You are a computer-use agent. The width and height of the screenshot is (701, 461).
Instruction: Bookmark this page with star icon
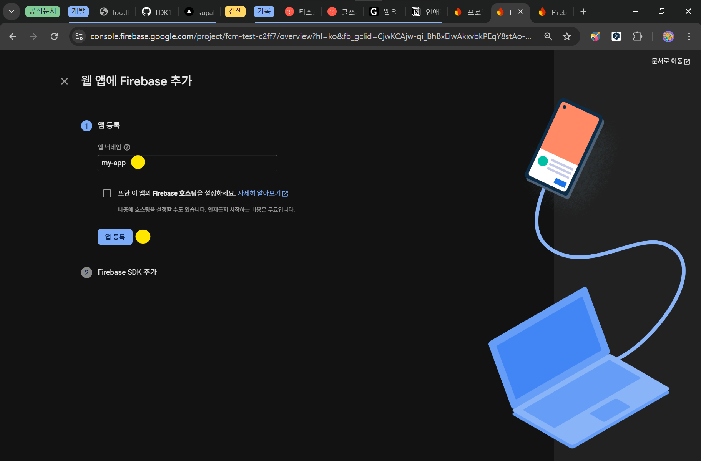pos(567,36)
